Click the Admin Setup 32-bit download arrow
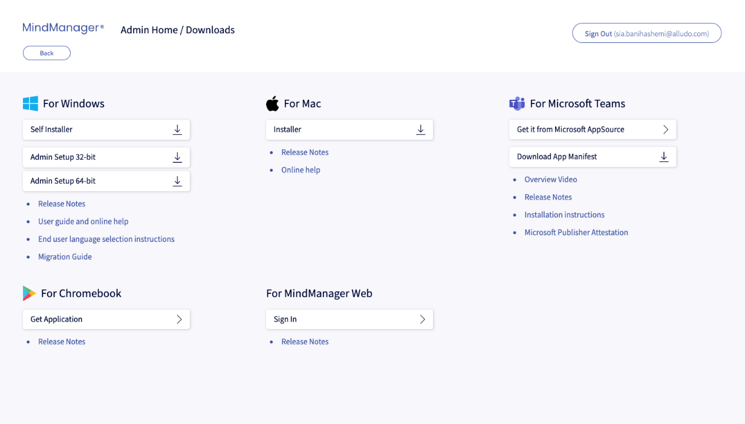 pyautogui.click(x=177, y=157)
